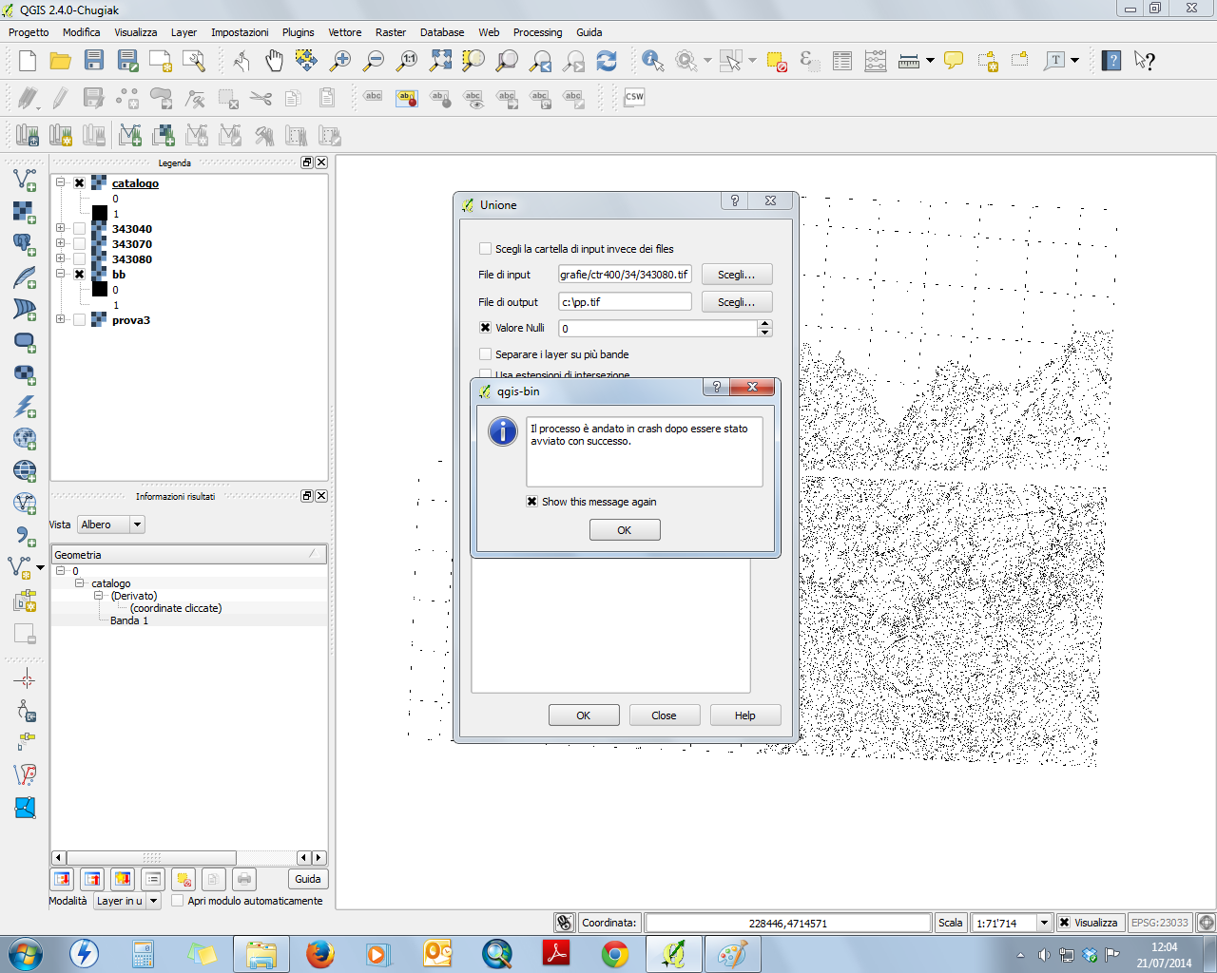Enable Apri modulo automaticamente checkbox
Screen dimensions: 1217x973
178,901
